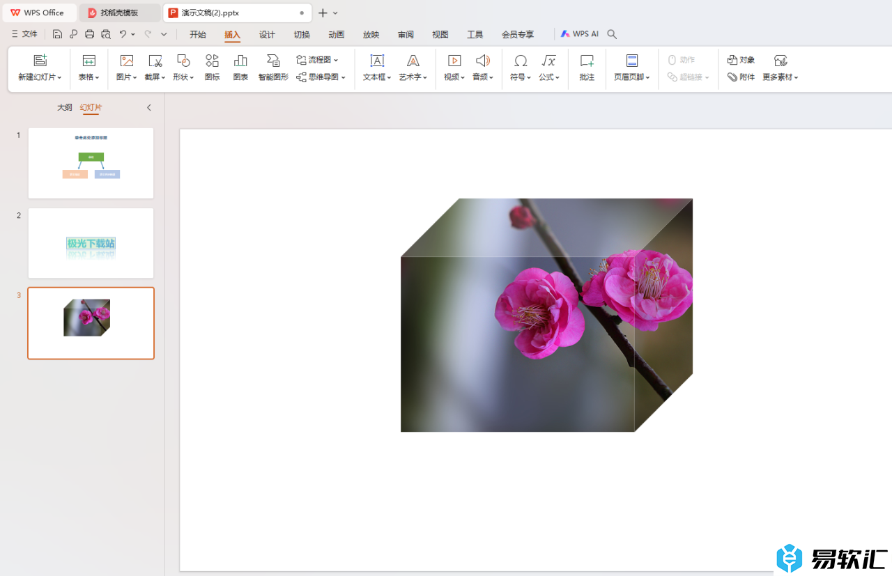Open the new tab dropdown arrow
The height and width of the screenshot is (576, 892).
(335, 13)
